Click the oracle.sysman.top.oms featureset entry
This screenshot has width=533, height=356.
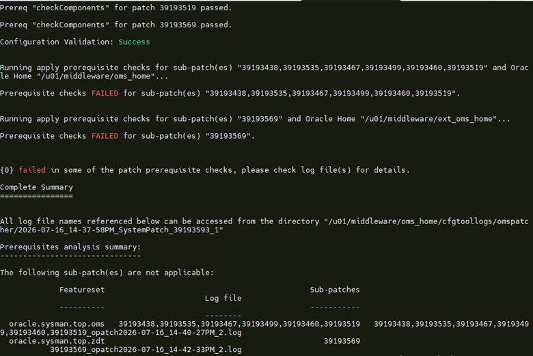57,324
